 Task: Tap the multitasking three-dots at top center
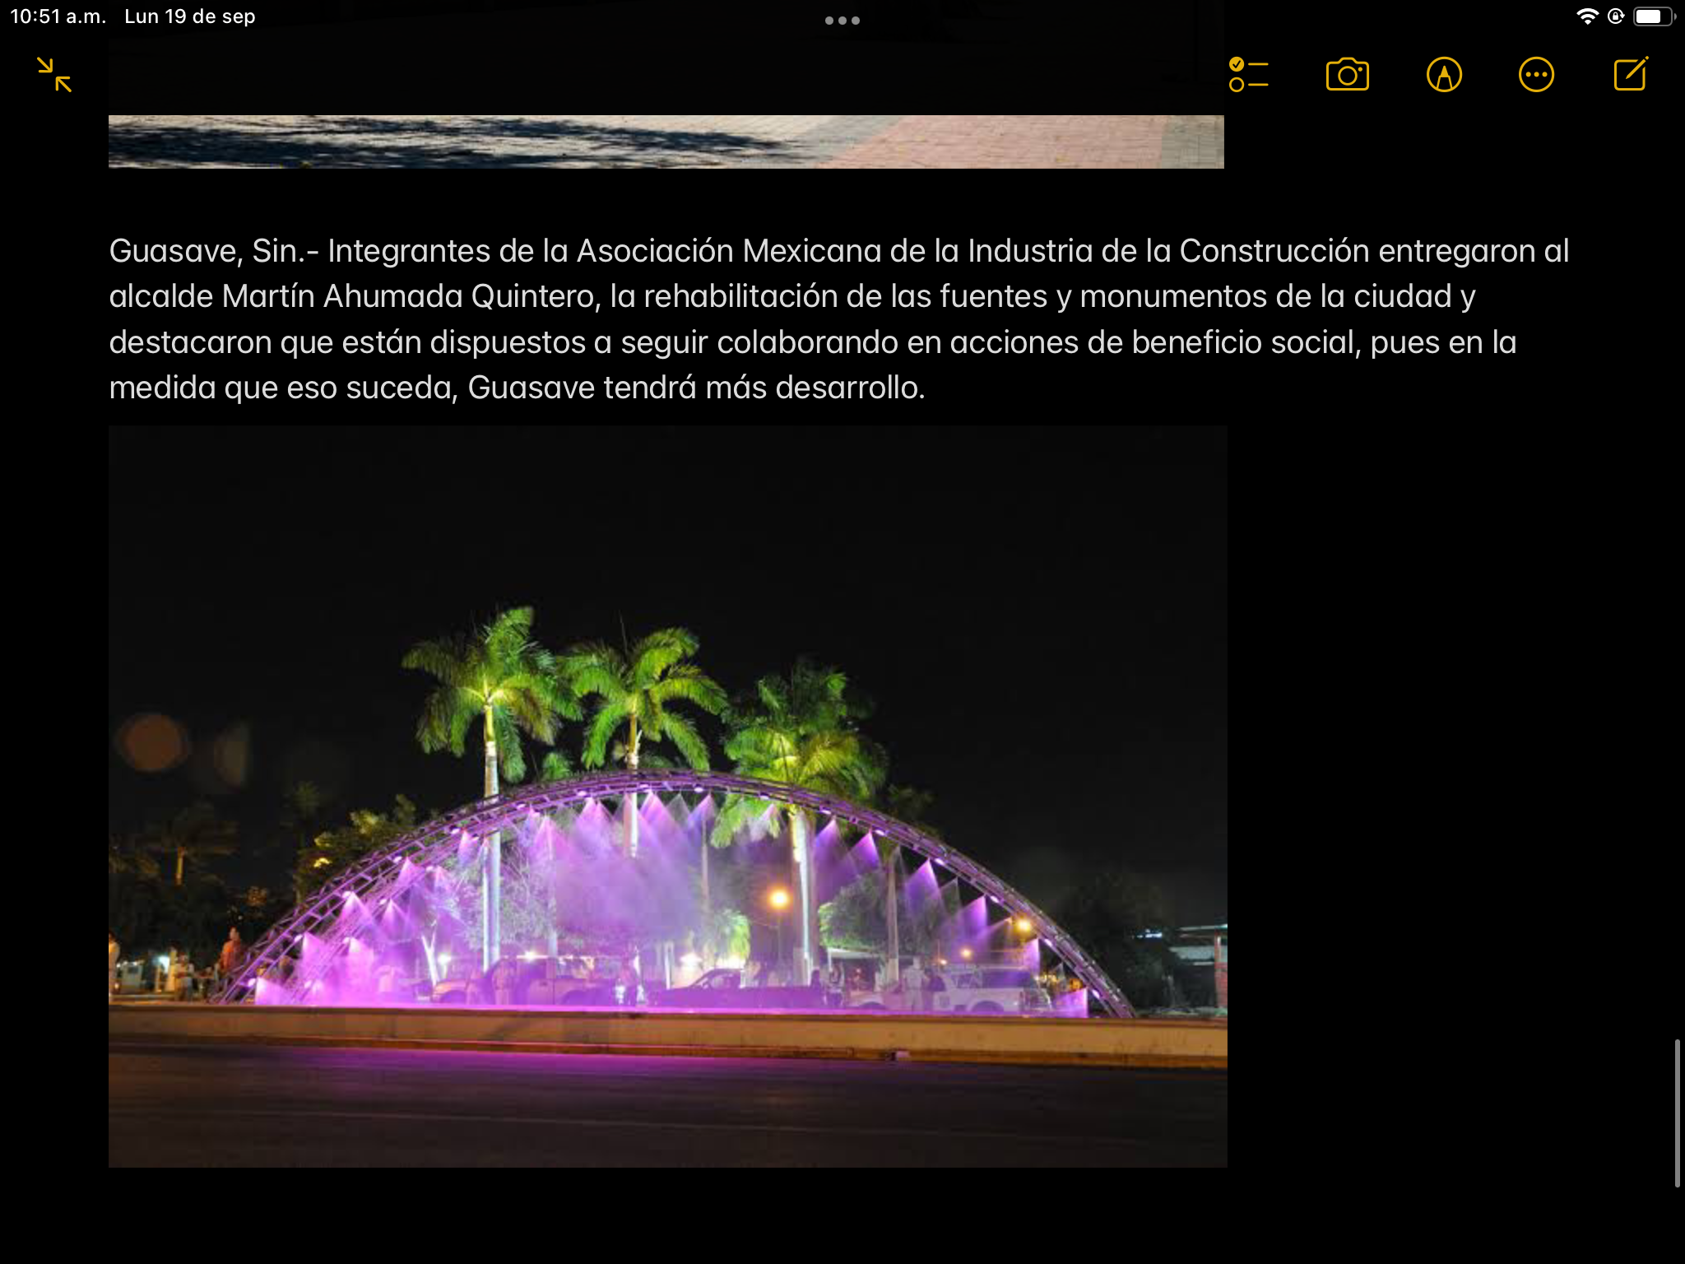tap(842, 21)
